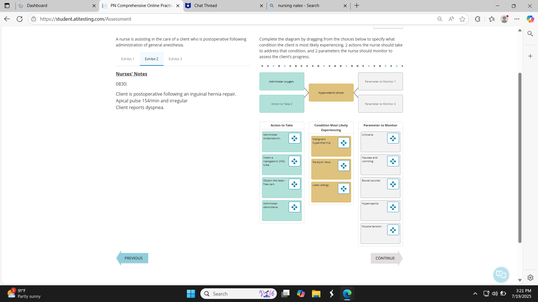The height and width of the screenshot is (302, 538).
Task: Click the move icon on Malignant hyperthermia
Action: (x=344, y=143)
